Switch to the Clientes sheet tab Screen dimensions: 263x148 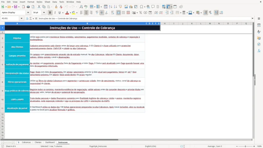tap(38, 142)
